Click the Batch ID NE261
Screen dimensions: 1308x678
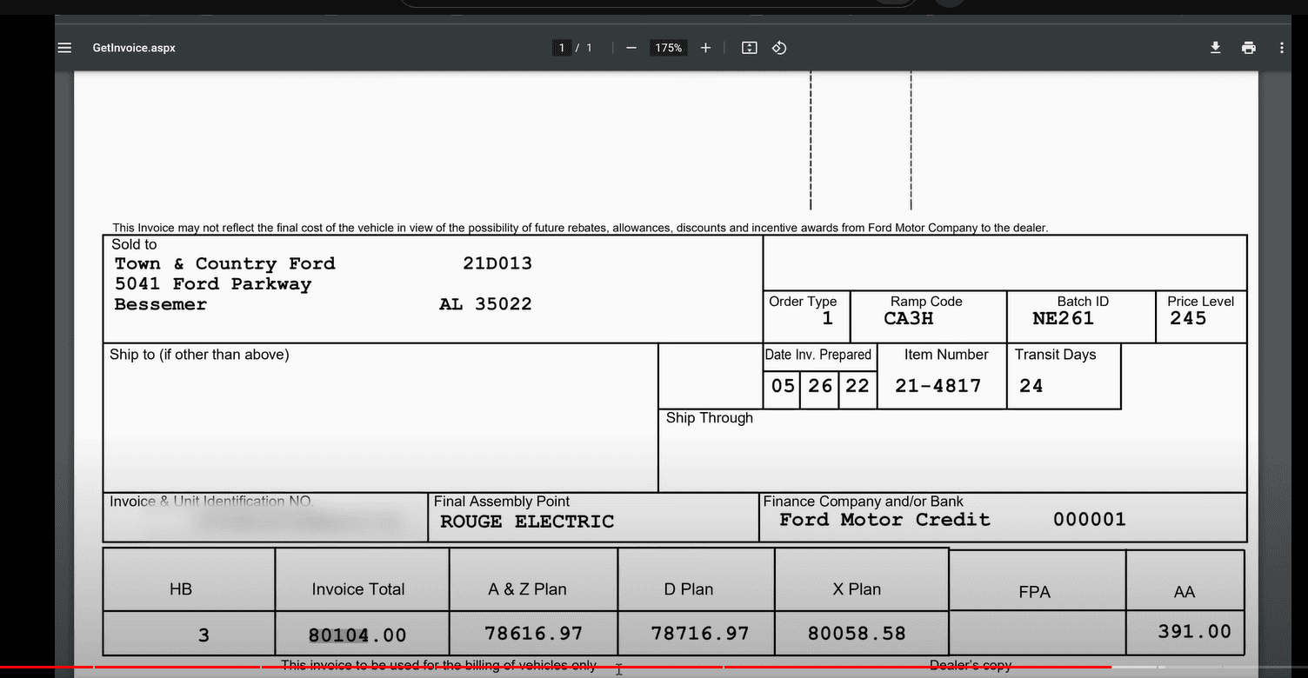pyautogui.click(x=1063, y=318)
